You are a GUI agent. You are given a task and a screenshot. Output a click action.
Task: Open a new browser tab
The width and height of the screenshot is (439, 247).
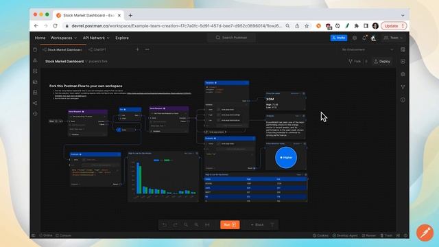[x=130, y=15]
